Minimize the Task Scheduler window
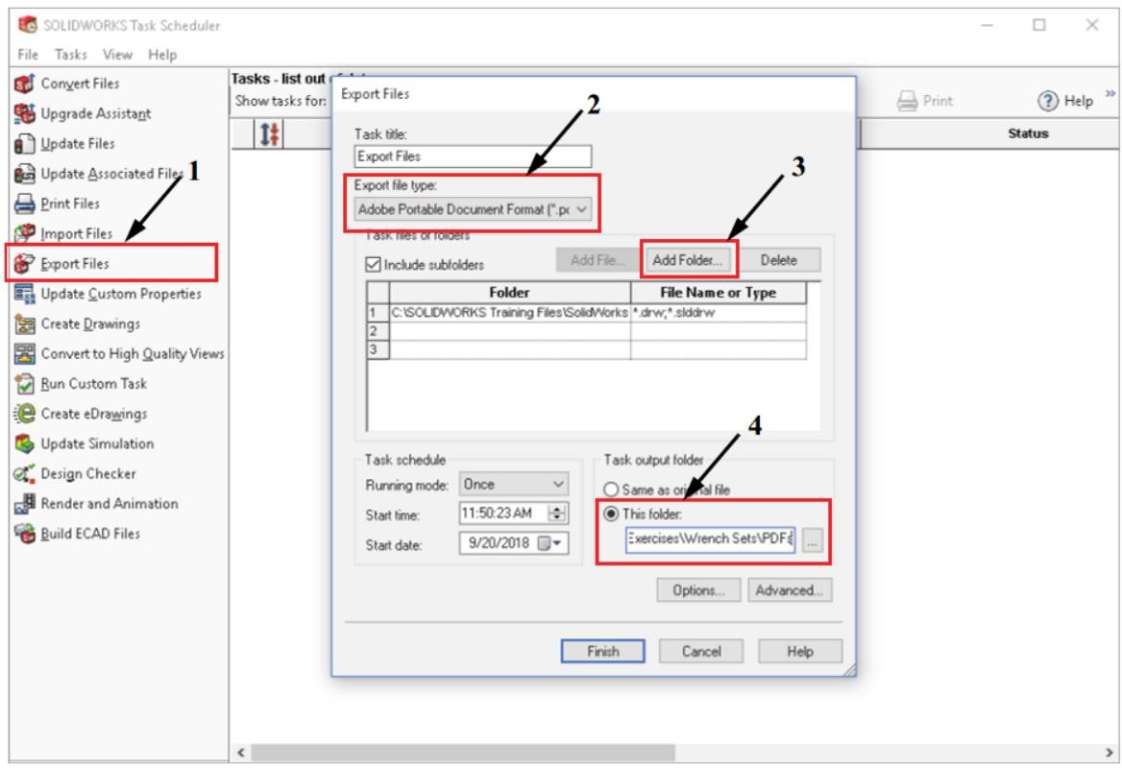The image size is (1122, 768). click(988, 25)
